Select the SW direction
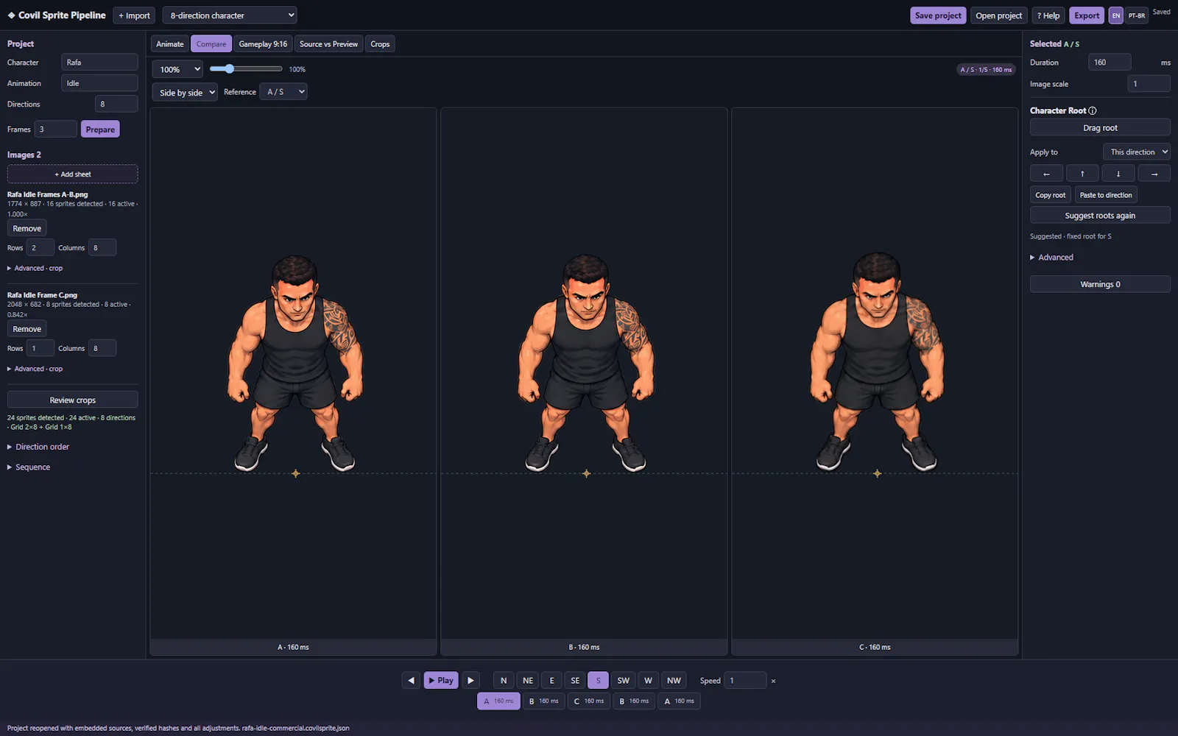 pos(624,680)
